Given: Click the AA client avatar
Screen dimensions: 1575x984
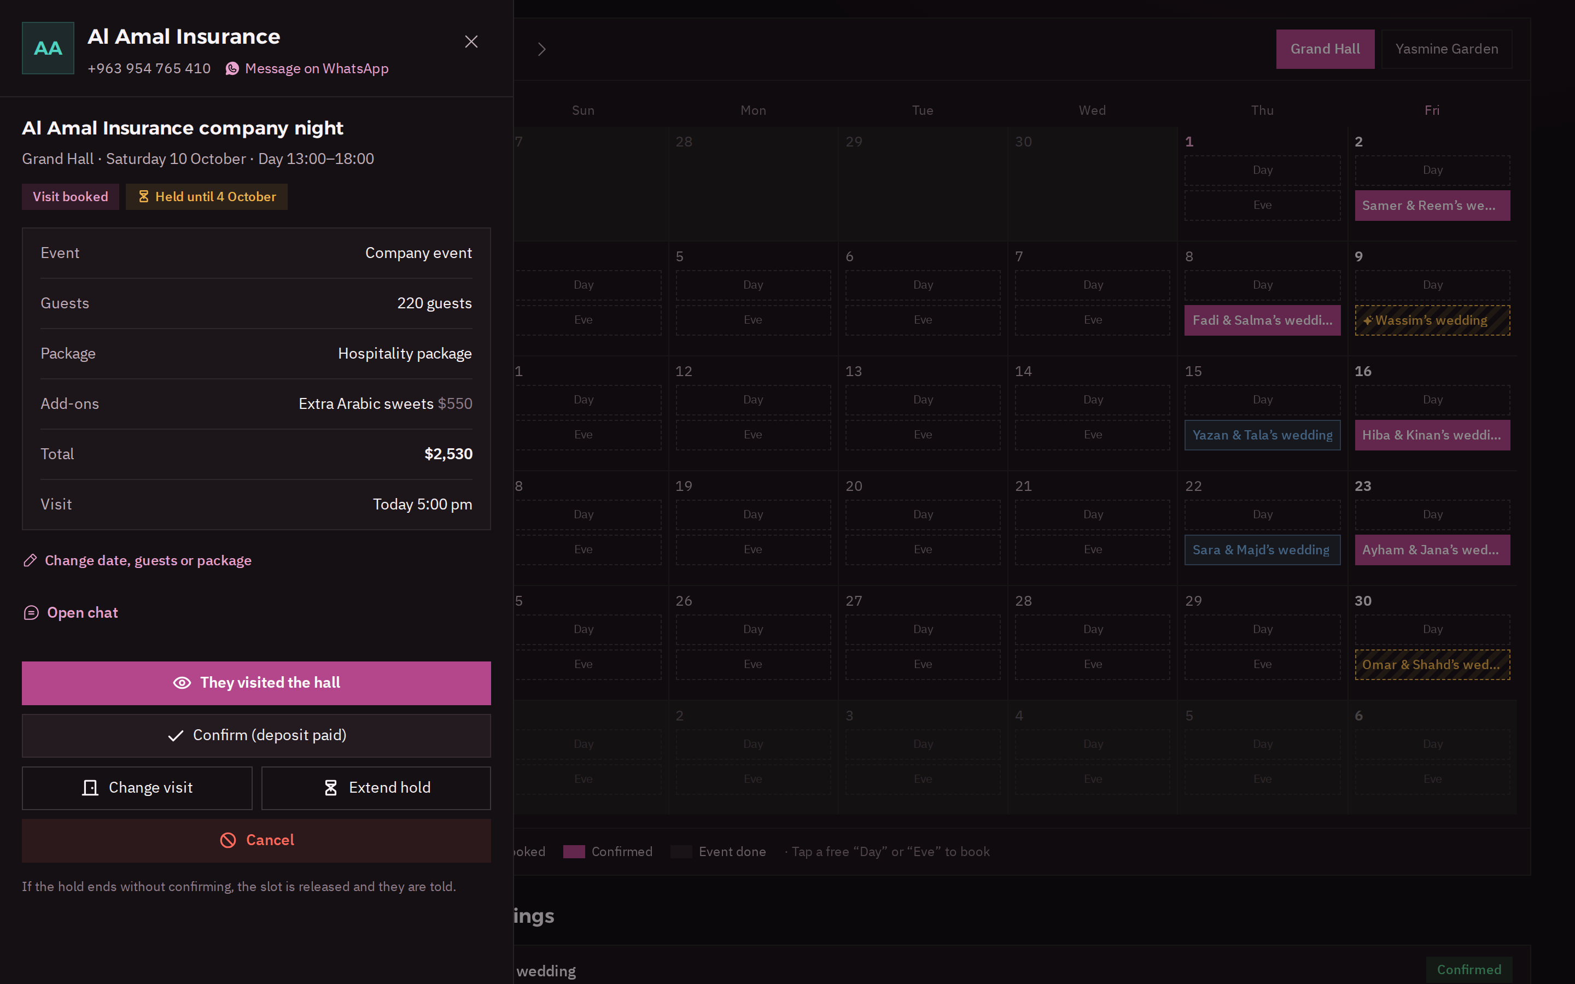Looking at the screenshot, I should [48, 48].
